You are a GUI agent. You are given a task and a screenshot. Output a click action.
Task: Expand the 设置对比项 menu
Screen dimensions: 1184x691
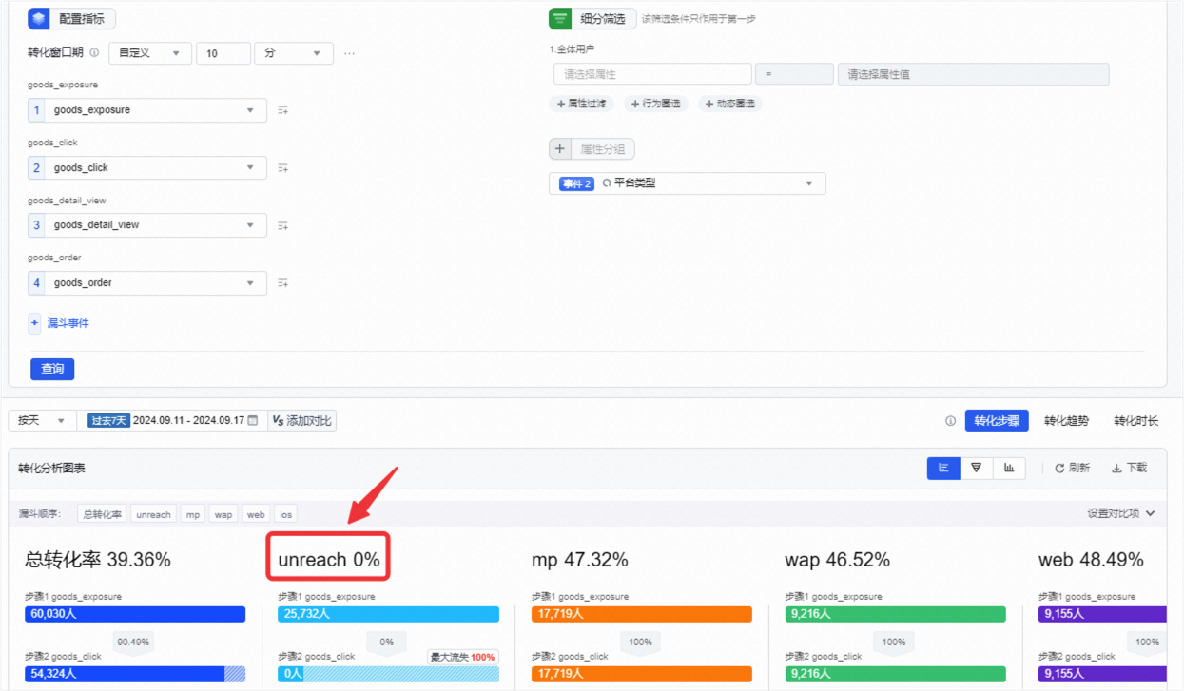[1121, 513]
